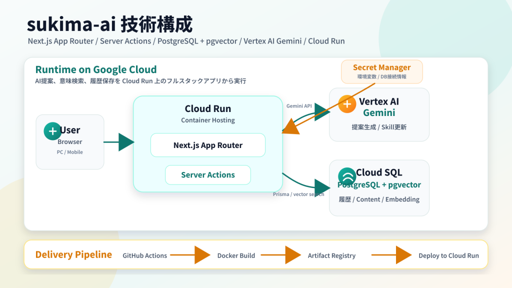Screen dimensions: 512x288
Task: Click the green arrow from User to Cloud Run
Action: 119,142
